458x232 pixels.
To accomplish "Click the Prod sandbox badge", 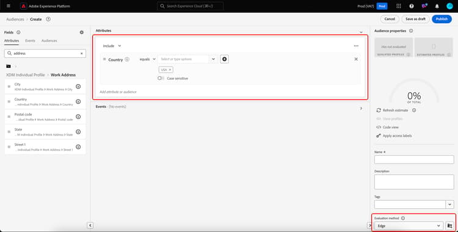I will (382, 6).
